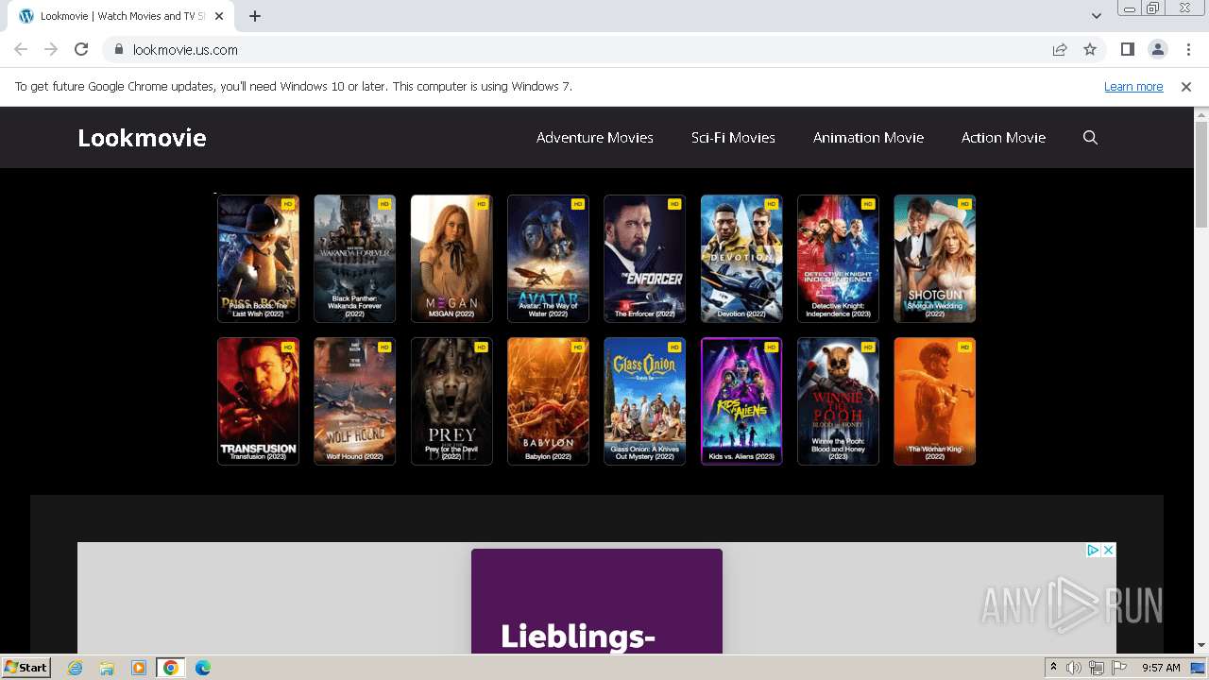The width and height of the screenshot is (1209, 680).
Task: Select Chrome in the taskbar
Action: (170, 668)
